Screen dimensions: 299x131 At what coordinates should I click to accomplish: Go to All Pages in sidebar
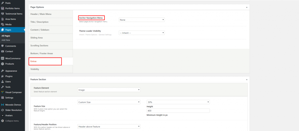(x=6, y=36)
